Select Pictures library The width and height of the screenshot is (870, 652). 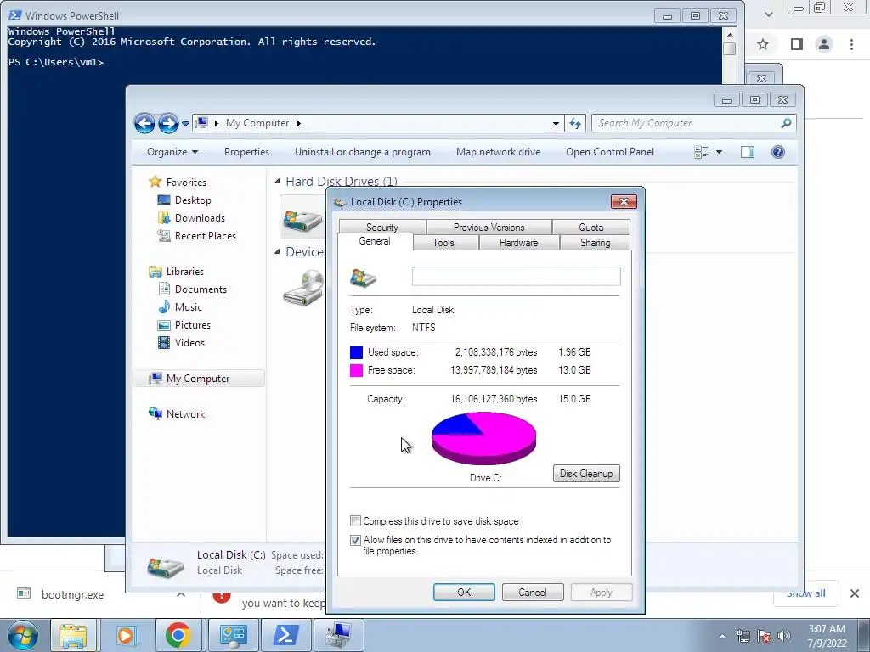[192, 325]
